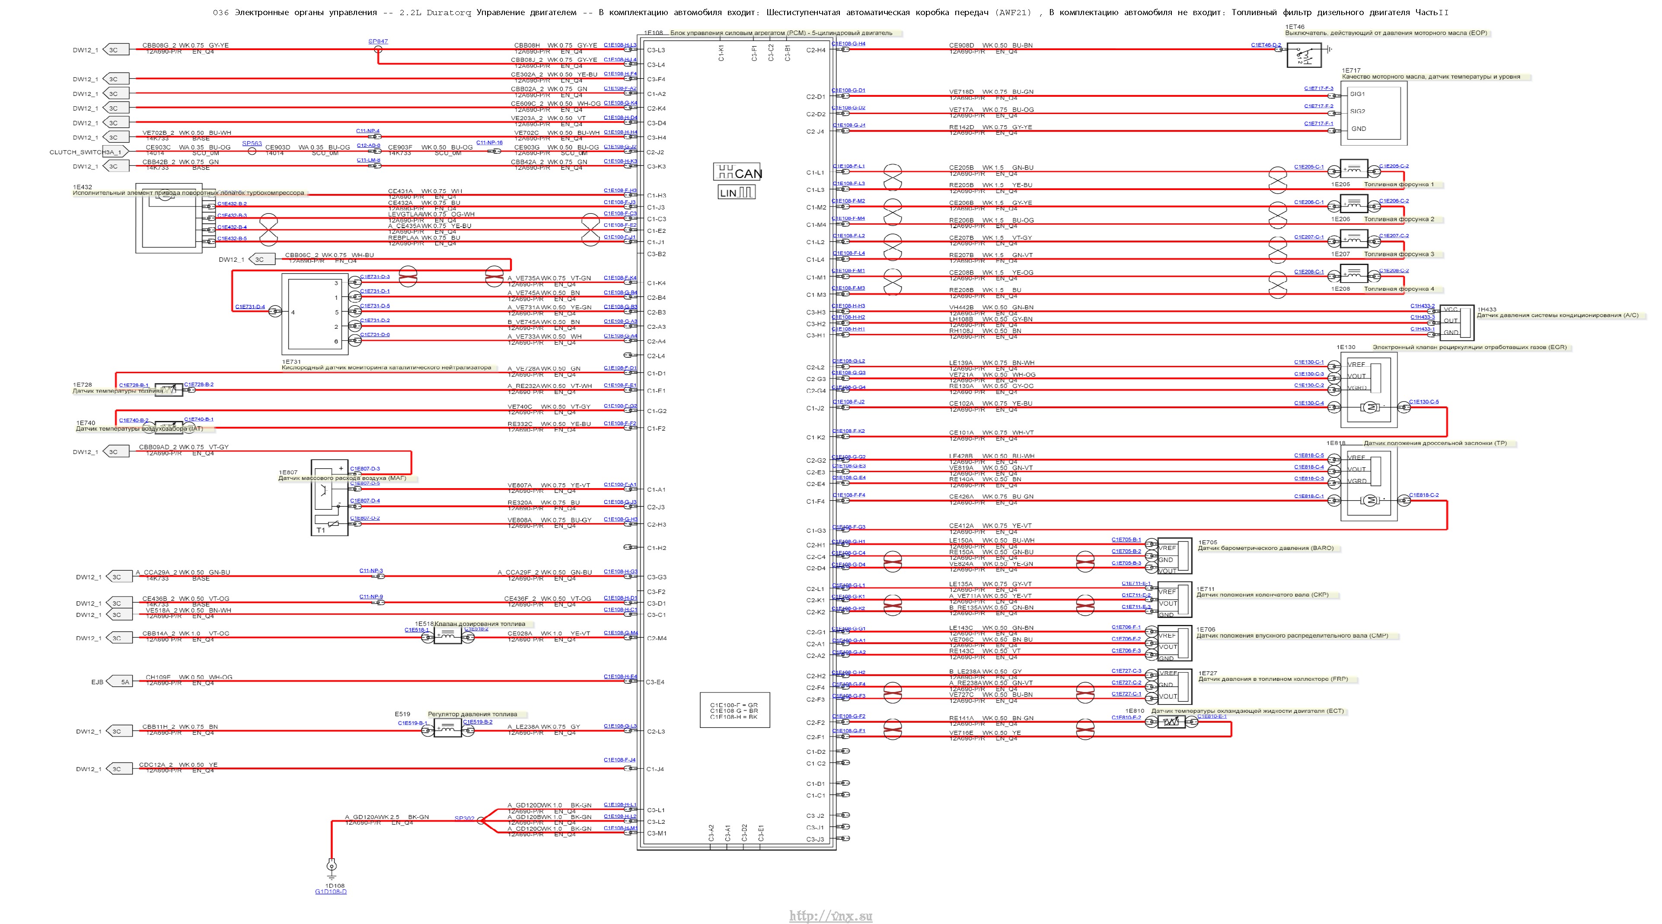Open connector link C1E205-C-1
The width and height of the screenshot is (1662, 924).
1308,166
